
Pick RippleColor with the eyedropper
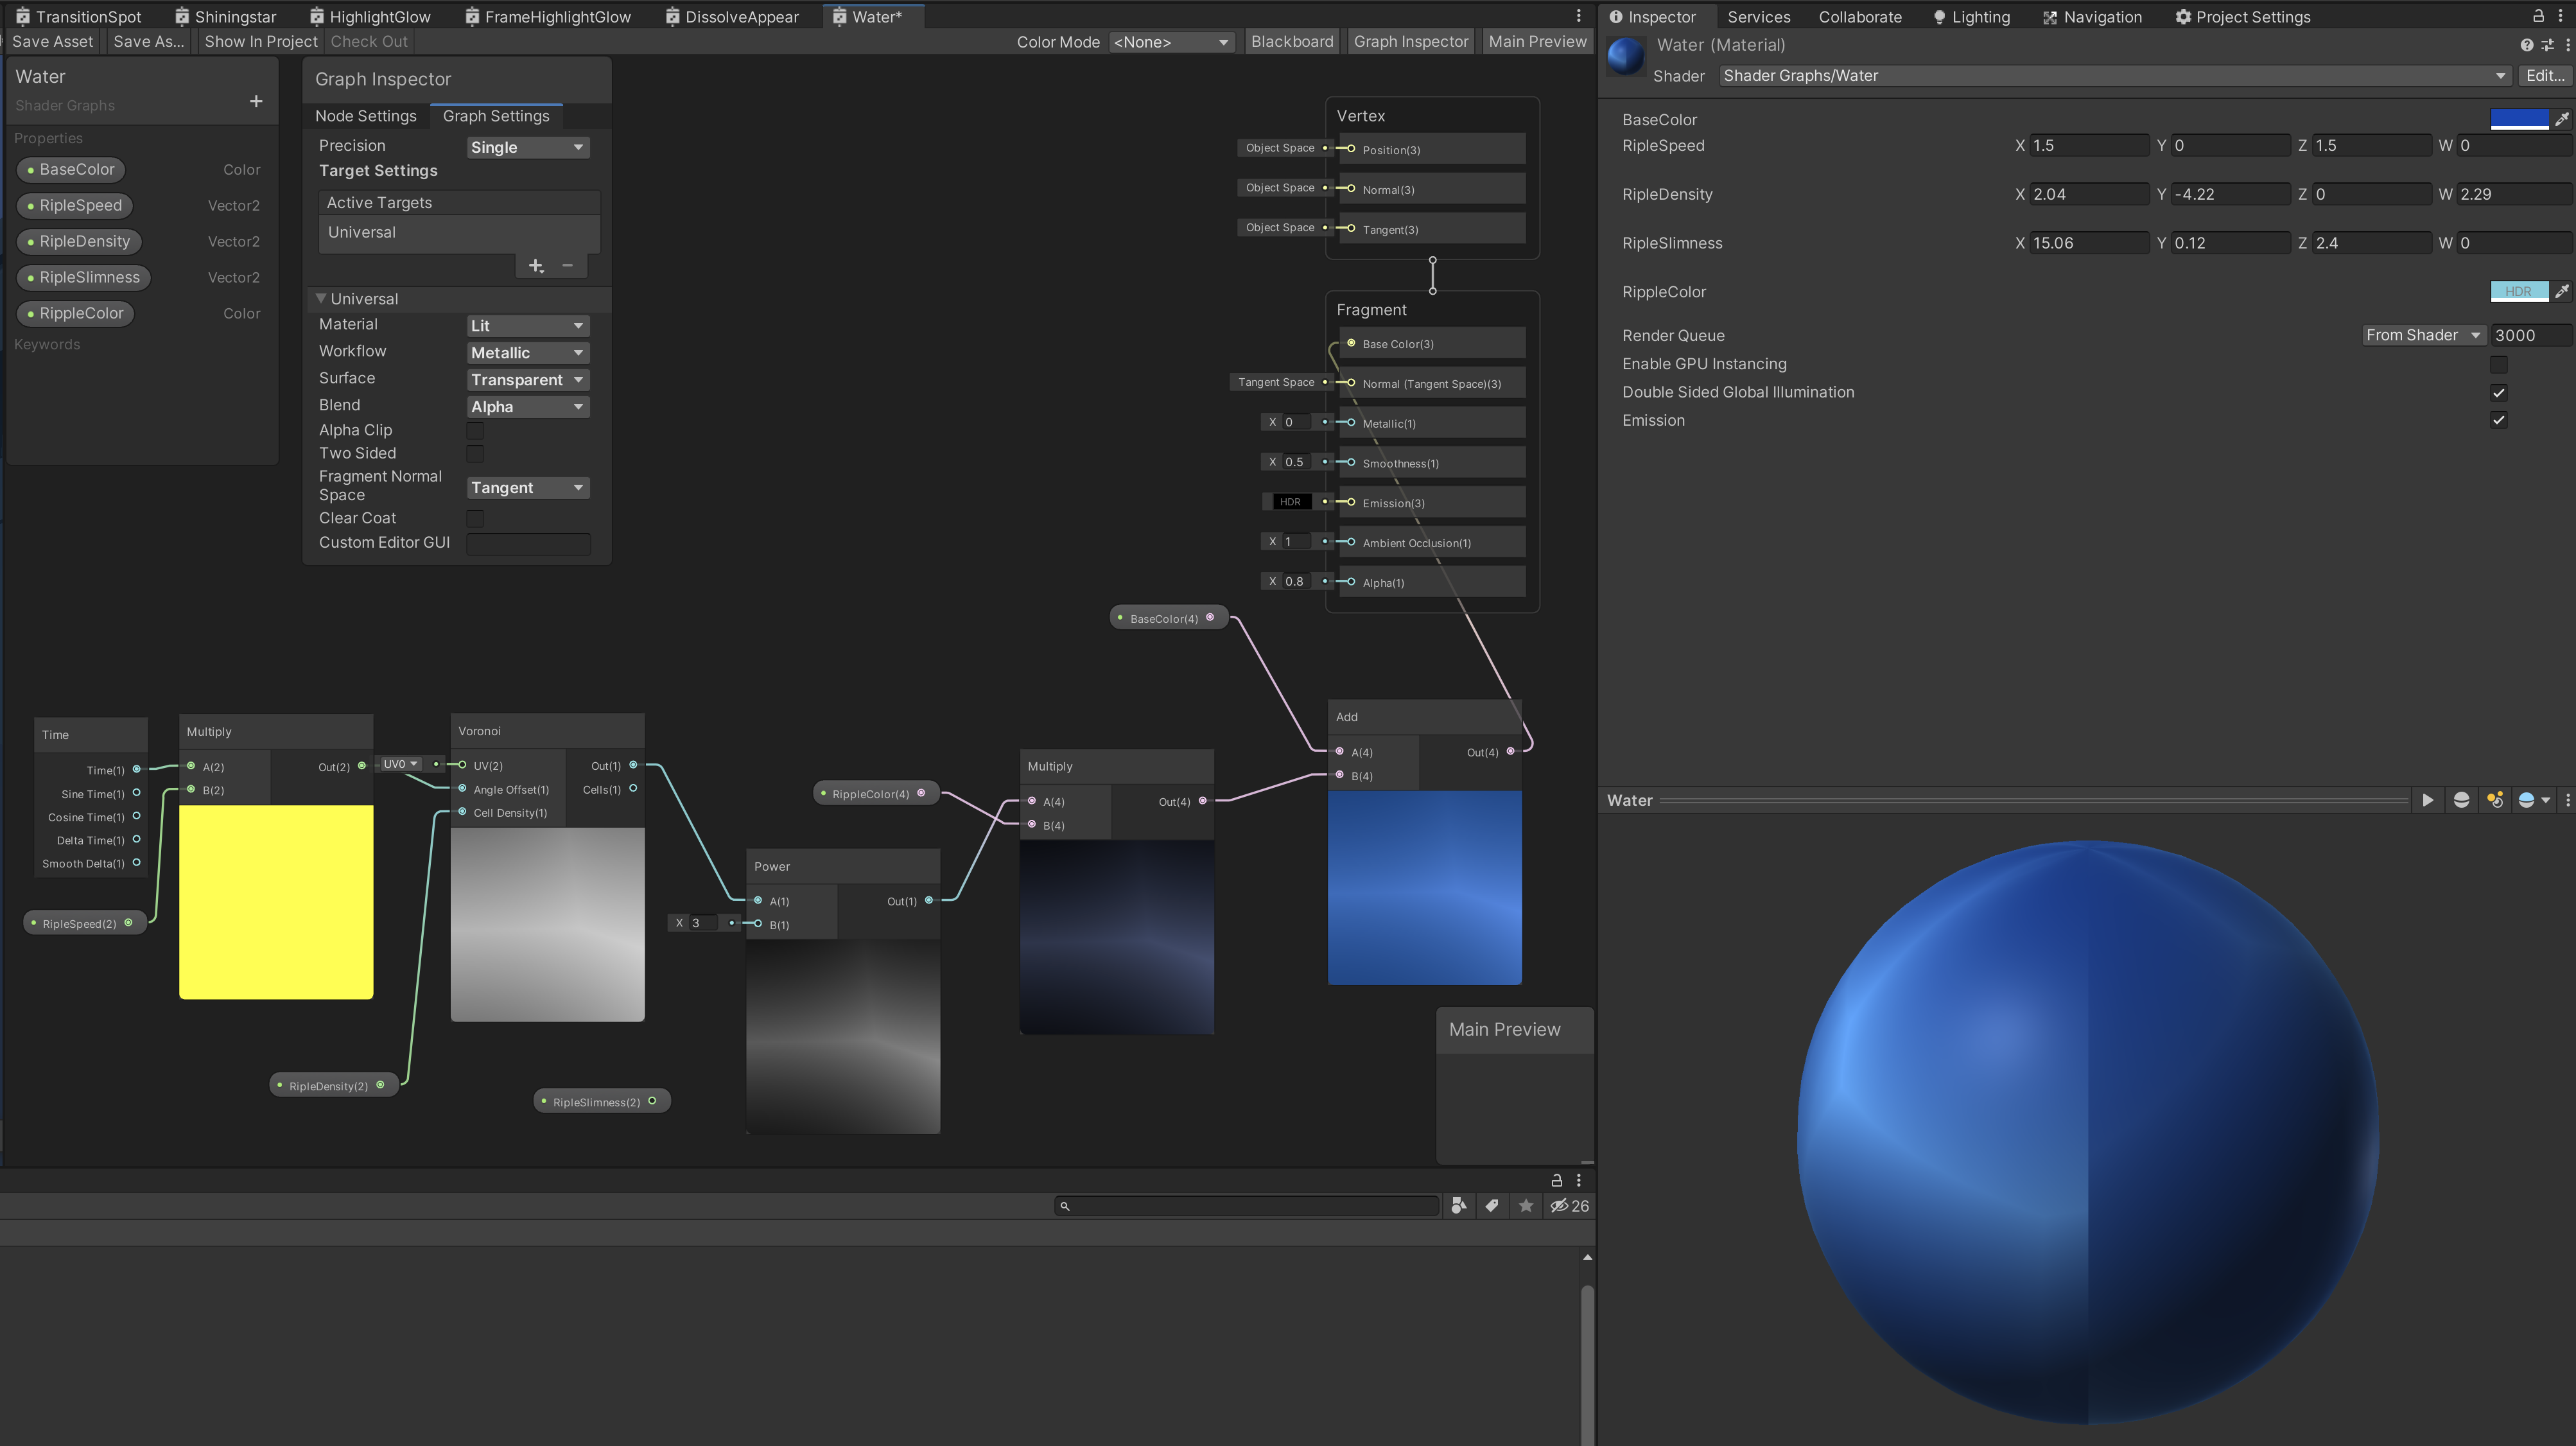point(2562,291)
